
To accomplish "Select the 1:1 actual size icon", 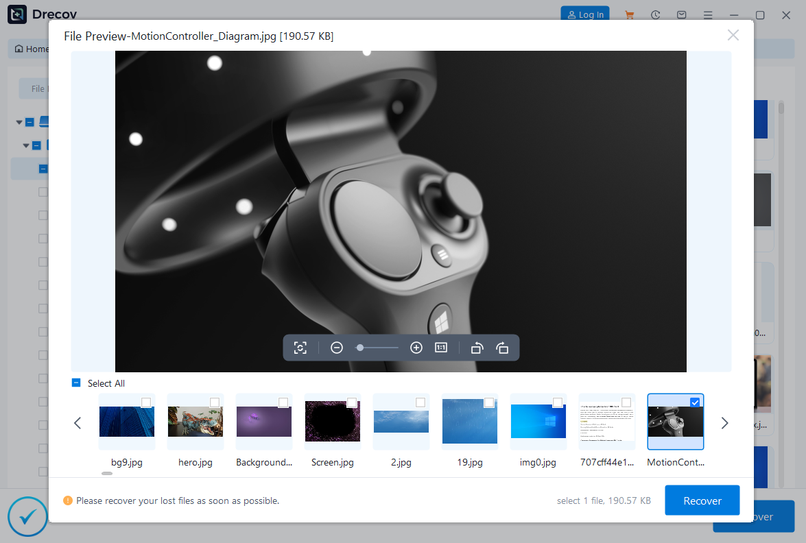I will click(440, 348).
